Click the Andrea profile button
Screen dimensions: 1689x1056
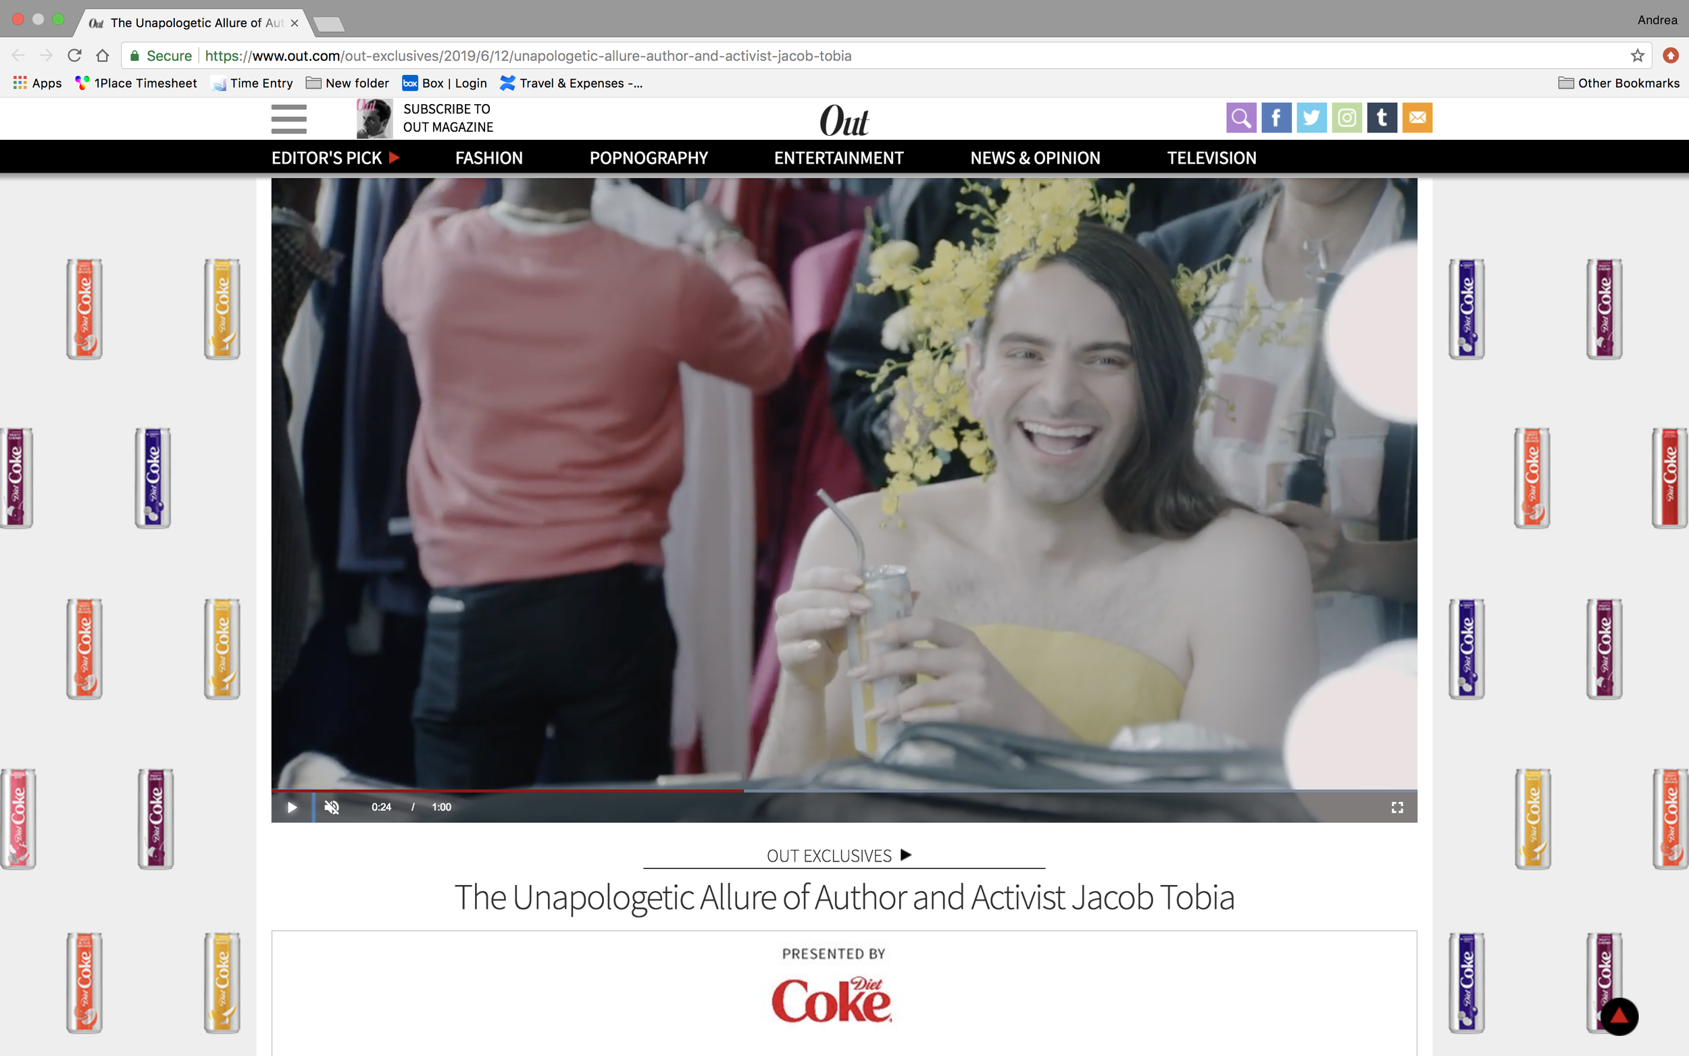[1657, 20]
